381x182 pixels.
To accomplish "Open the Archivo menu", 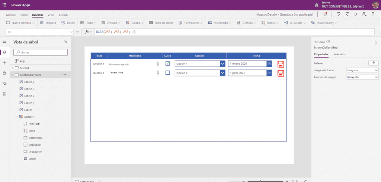I will [x=11, y=15].
